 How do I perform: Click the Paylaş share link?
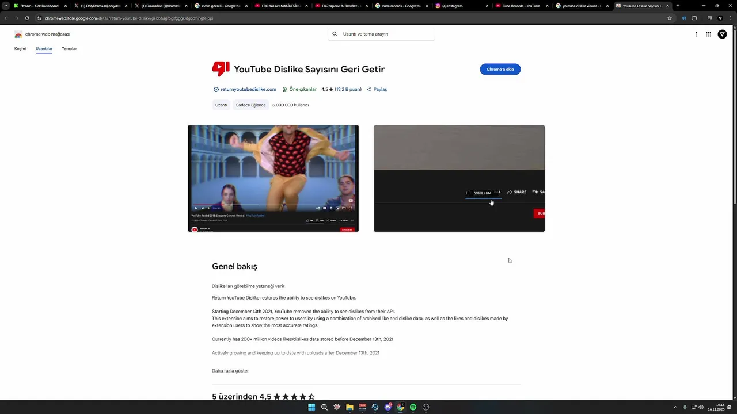tap(380, 89)
